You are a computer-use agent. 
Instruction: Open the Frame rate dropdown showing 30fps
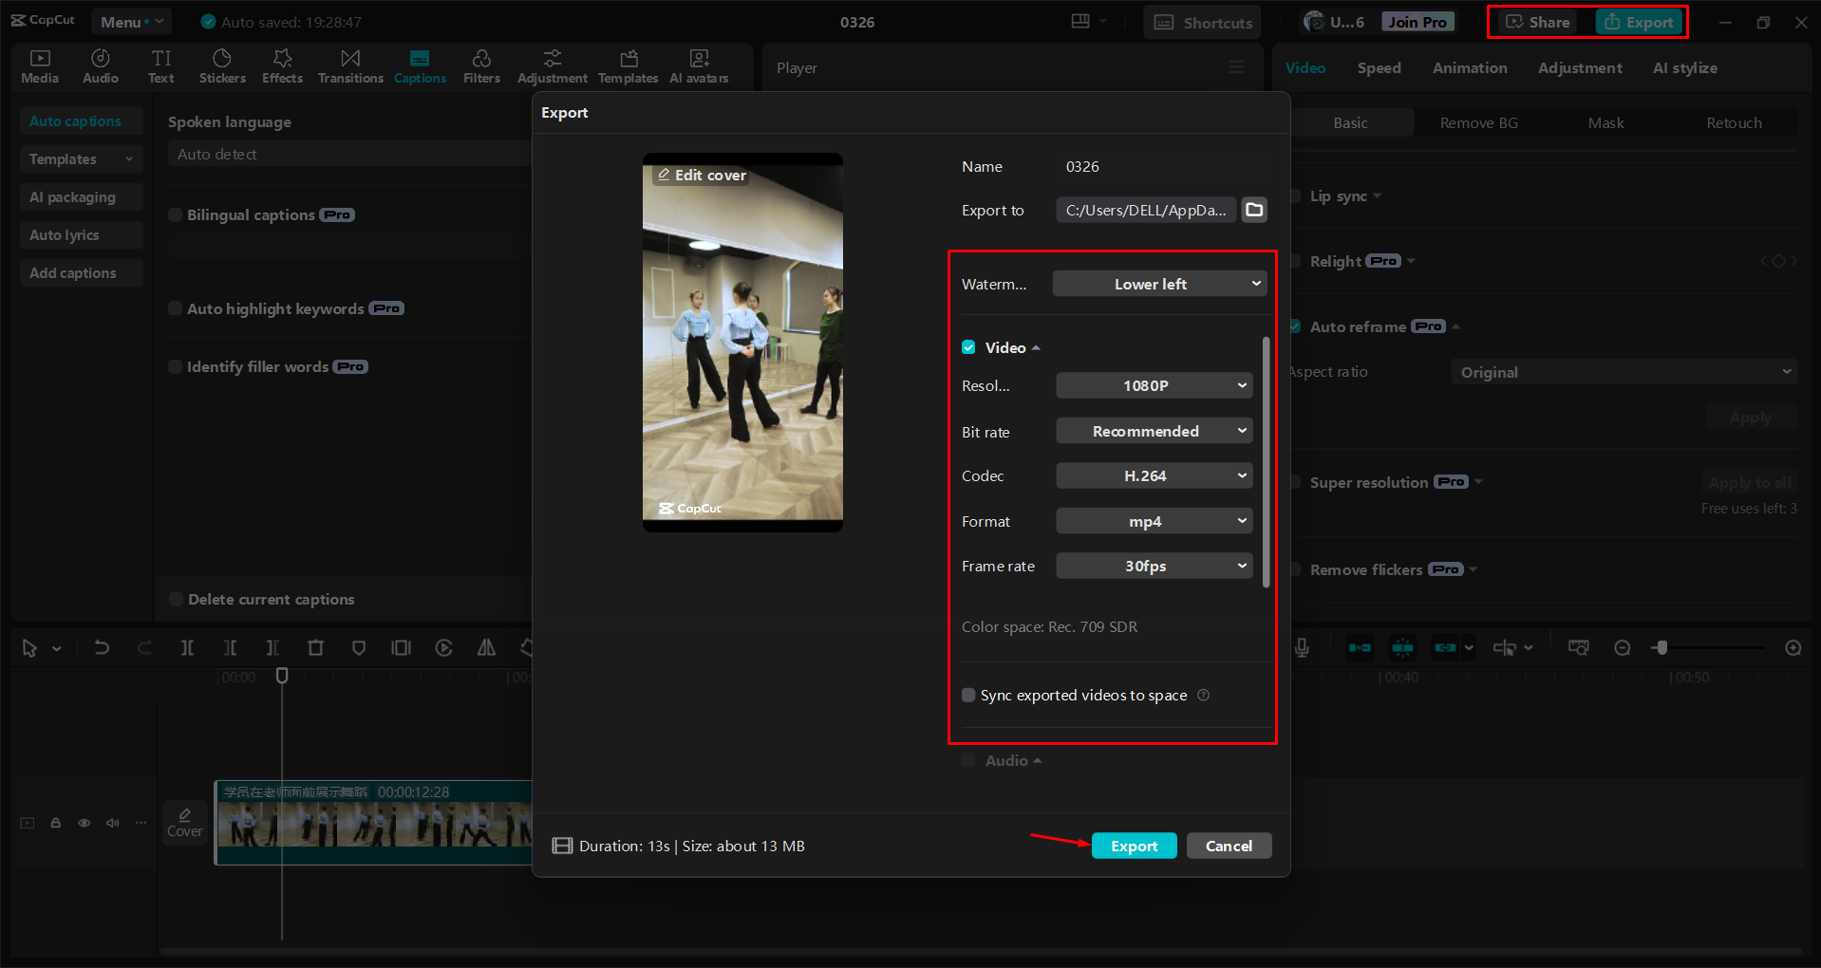(x=1154, y=566)
